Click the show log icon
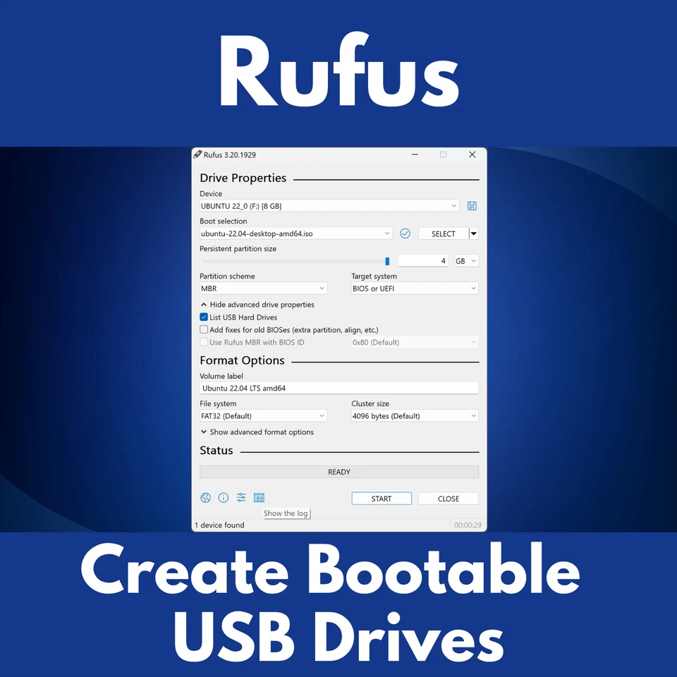677x677 pixels. point(259,498)
